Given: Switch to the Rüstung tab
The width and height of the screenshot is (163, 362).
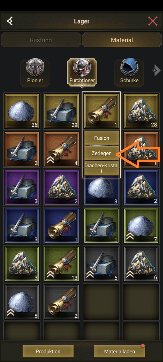Looking at the screenshot, I should point(41,40).
